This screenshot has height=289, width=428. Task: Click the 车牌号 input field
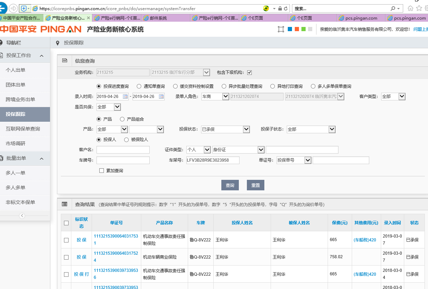(123, 160)
